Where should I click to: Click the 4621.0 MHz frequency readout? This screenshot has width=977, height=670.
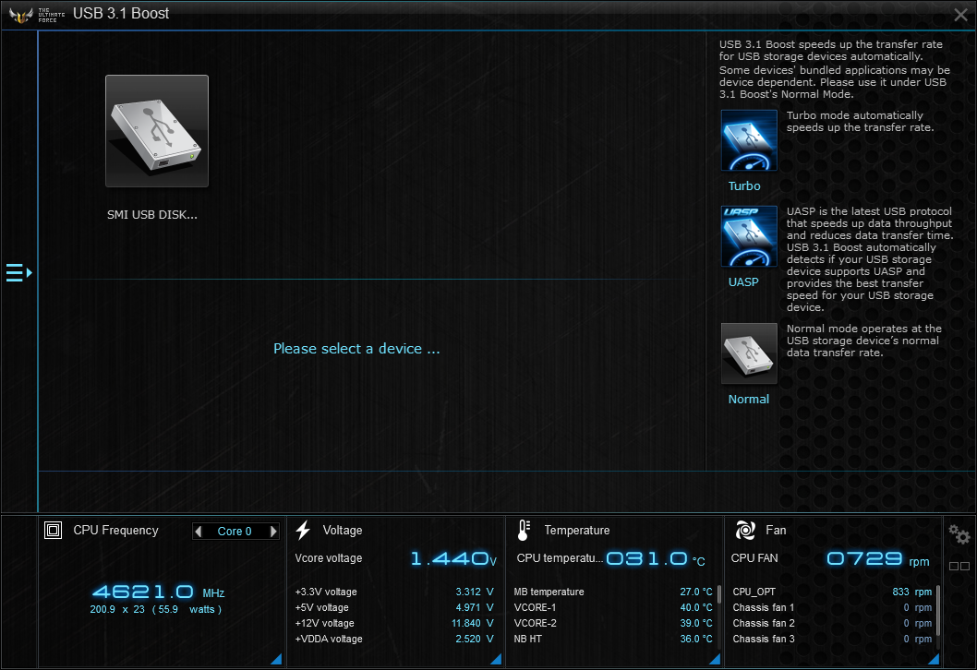point(158,592)
